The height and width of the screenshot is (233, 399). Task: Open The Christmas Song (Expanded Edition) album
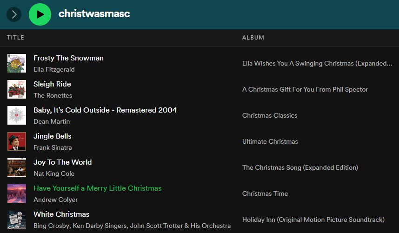[300, 167]
